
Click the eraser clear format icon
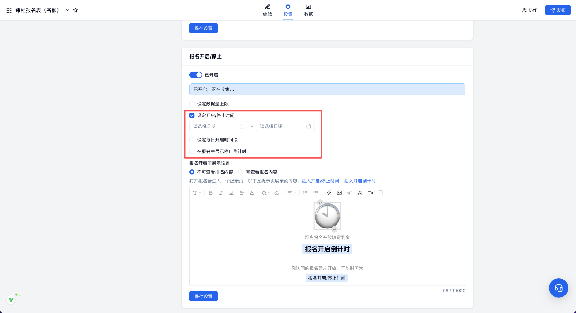pyautogui.click(x=277, y=193)
